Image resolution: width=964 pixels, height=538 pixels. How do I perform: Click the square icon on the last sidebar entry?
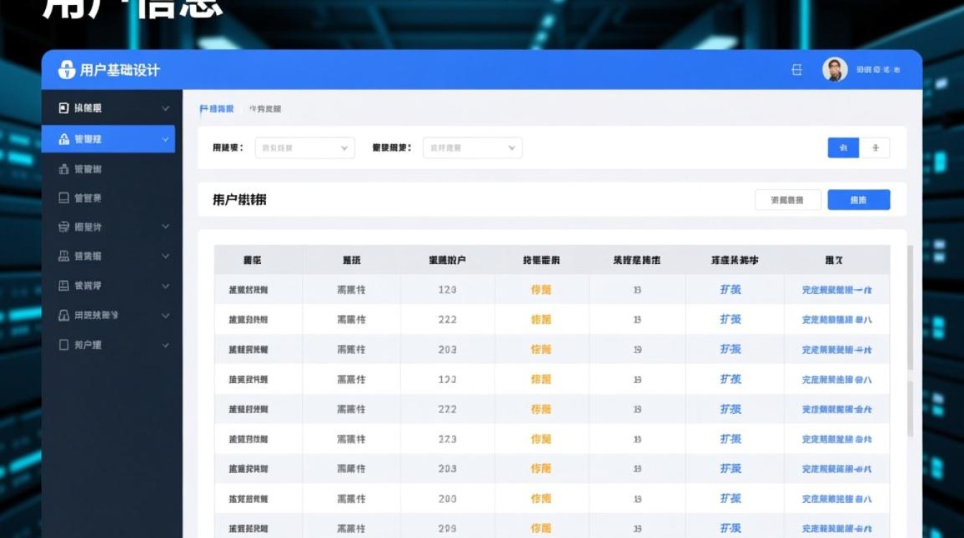pyautogui.click(x=63, y=344)
